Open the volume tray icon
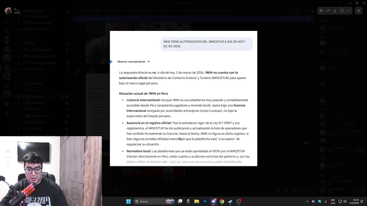The width and height of the screenshot is (367, 206). [x=345, y=201]
